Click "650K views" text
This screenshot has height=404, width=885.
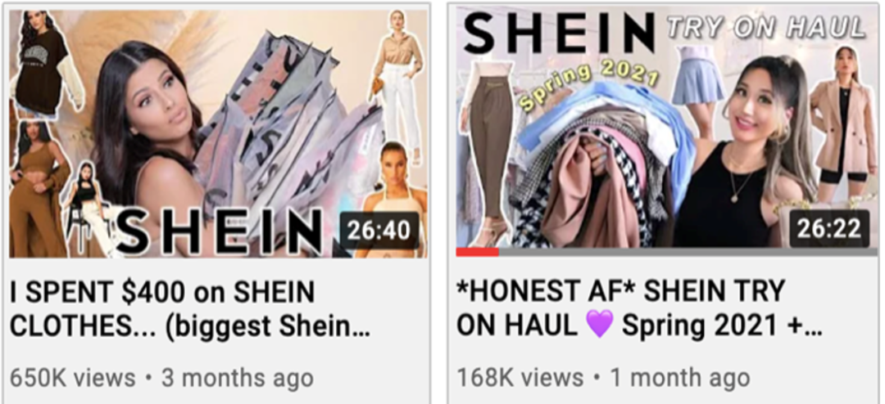tap(72, 378)
